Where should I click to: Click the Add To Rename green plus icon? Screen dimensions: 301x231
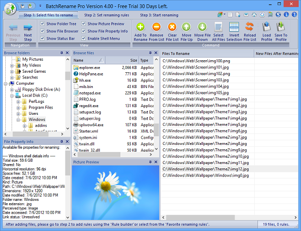pyautogui.click(x=140, y=27)
